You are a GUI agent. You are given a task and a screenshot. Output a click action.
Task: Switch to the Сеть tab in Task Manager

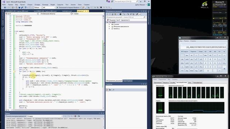[190, 83]
